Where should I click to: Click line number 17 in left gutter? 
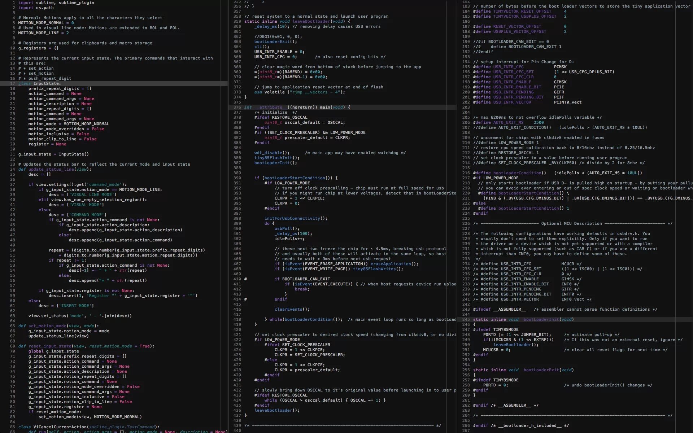(13, 83)
